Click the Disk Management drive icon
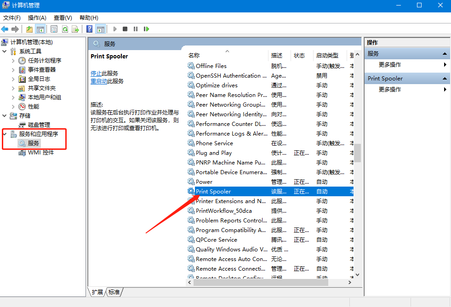This screenshot has height=307, width=451. click(x=22, y=125)
